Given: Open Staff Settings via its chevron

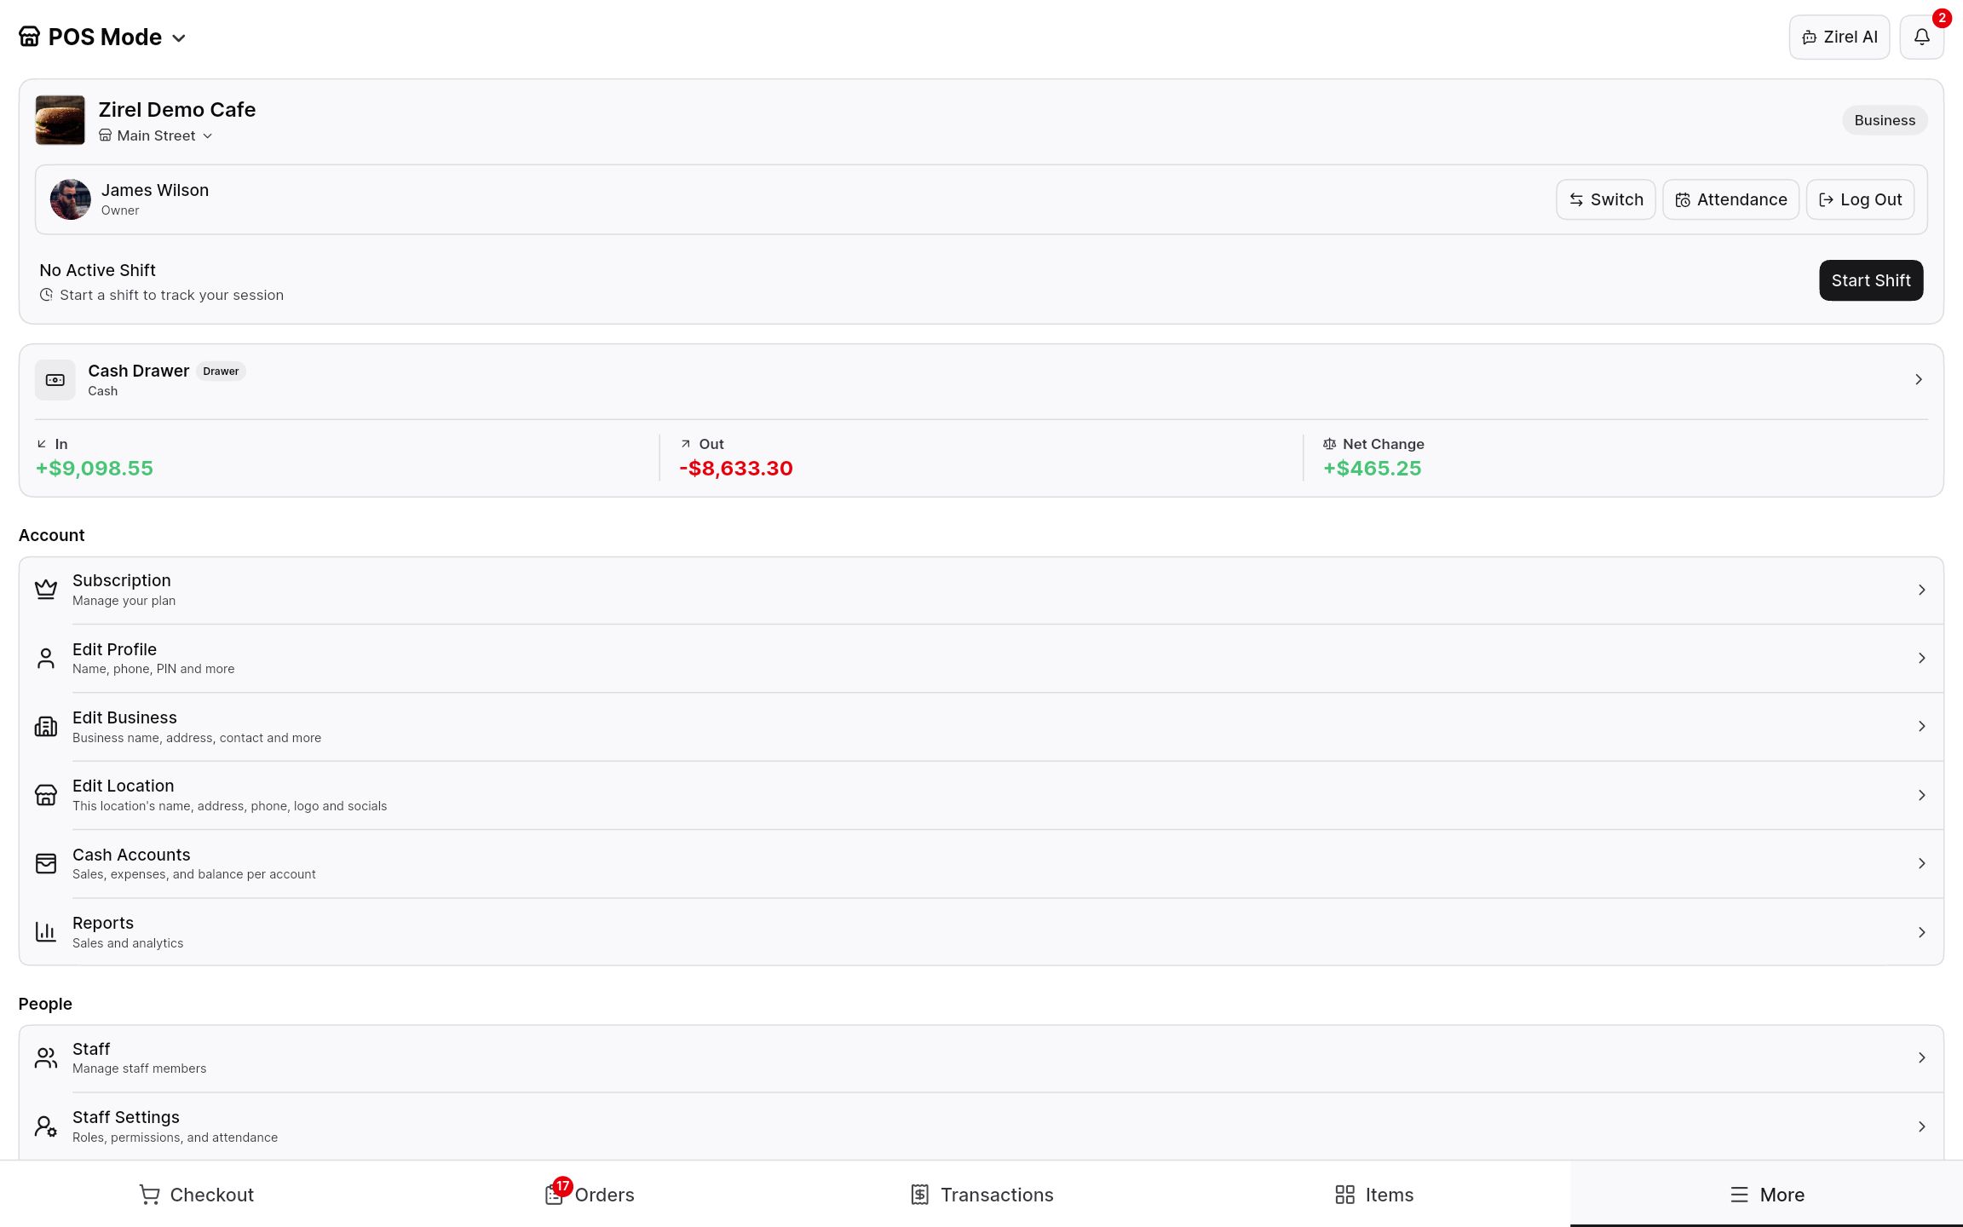Looking at the screenshot, I should [1922, 1126].
